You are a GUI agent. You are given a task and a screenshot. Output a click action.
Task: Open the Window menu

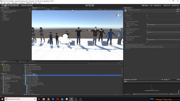point(35,3)
